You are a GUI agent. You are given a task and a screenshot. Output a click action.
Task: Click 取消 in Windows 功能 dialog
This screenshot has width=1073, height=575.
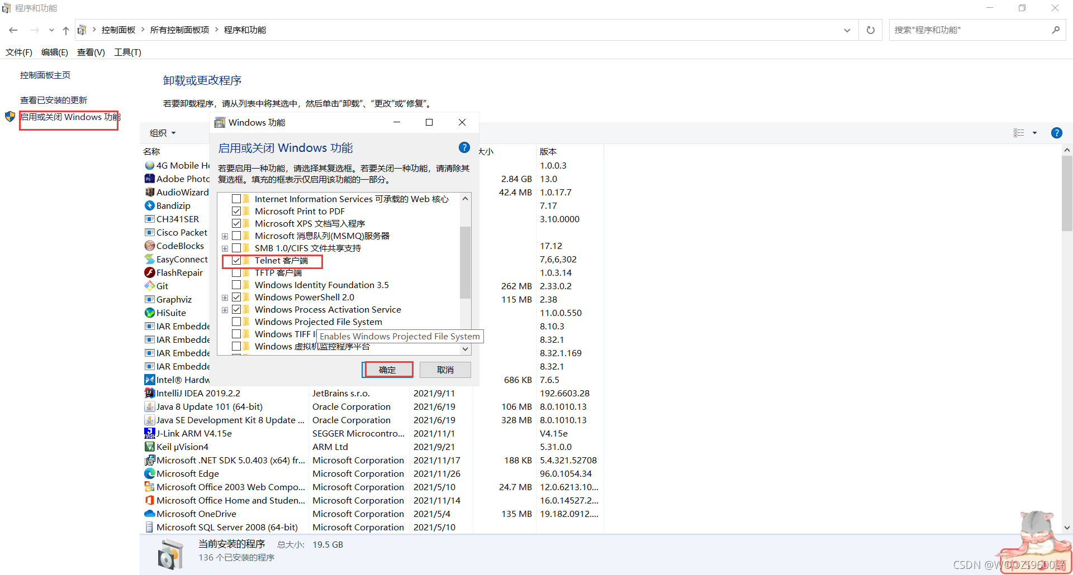(x=445, y=370)
